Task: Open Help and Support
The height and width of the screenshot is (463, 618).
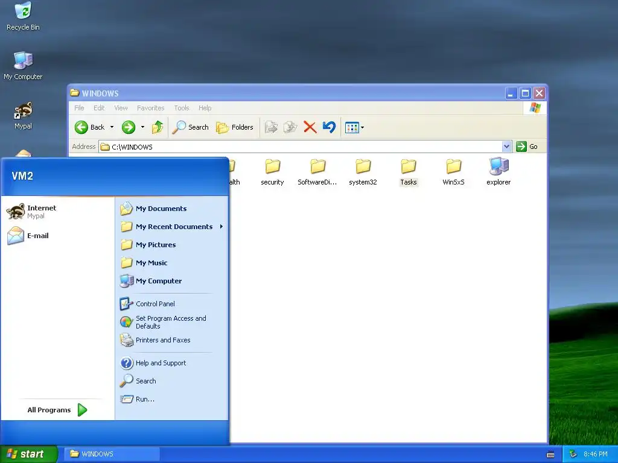Action: (172, 363)
